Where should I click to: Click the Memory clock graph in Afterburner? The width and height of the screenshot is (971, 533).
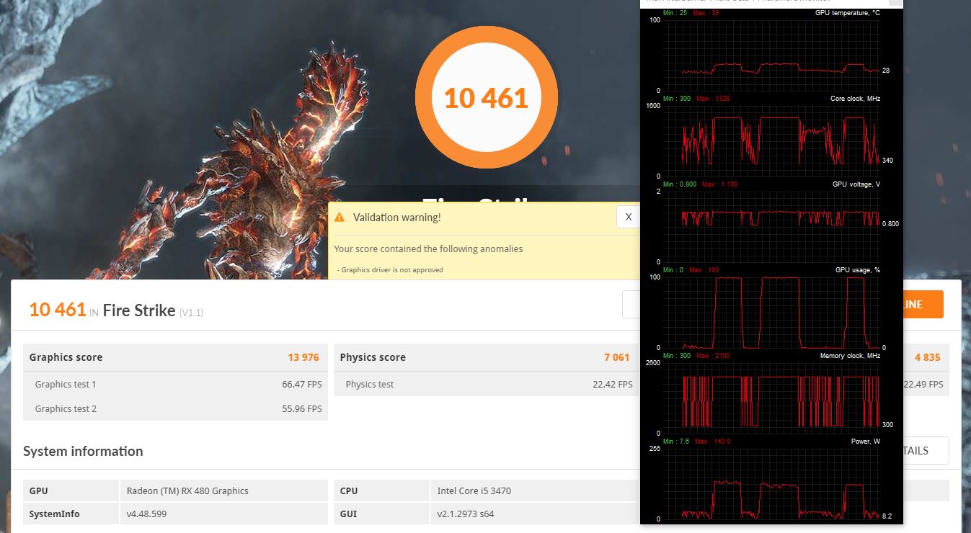click(771, 398)
